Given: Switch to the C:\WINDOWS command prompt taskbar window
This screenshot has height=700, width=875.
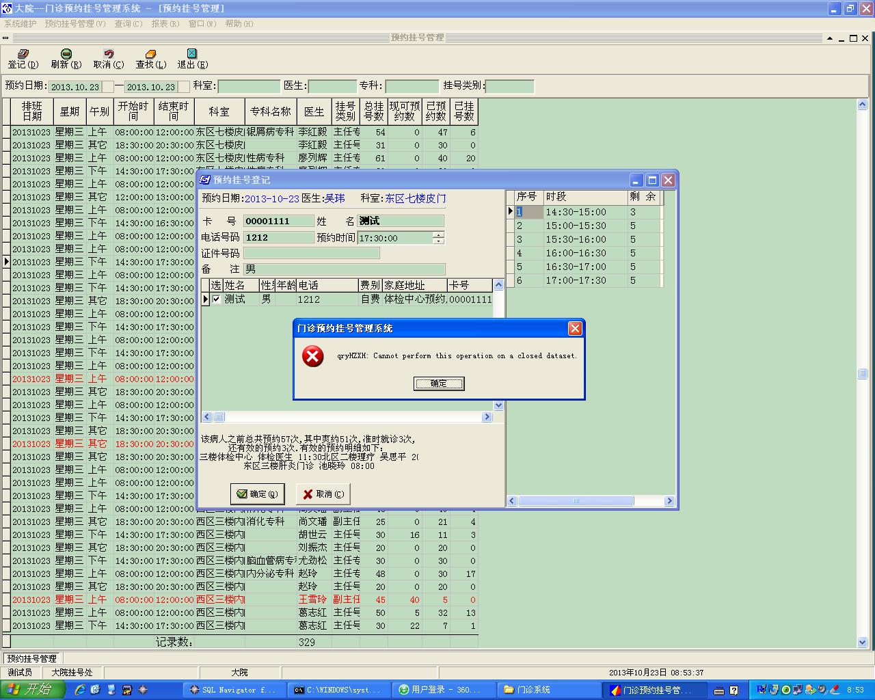Looking at the screenshot, I should pyautogui.click(x=338, y=690).
